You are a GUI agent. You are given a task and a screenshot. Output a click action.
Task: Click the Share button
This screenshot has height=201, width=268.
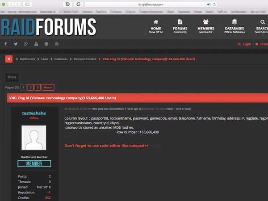point(12,77)
